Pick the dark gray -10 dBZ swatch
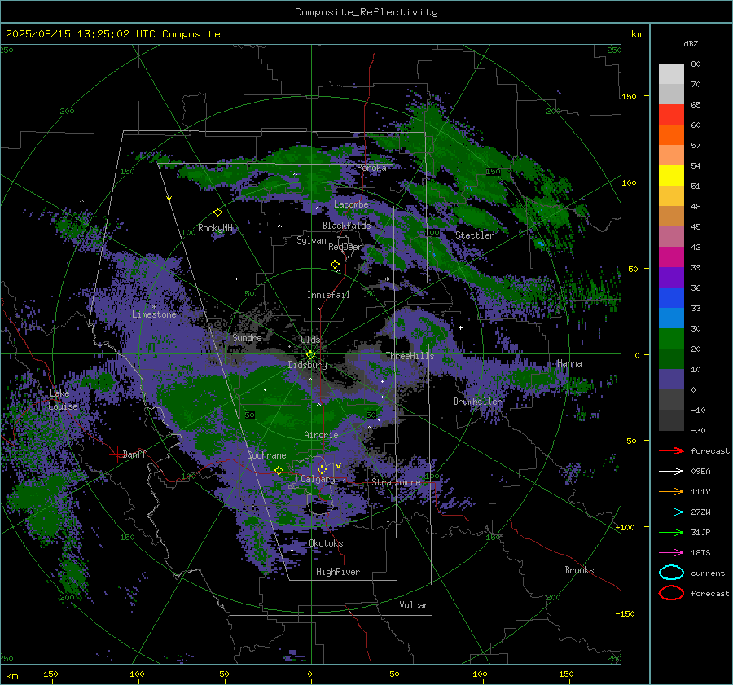 671,420
